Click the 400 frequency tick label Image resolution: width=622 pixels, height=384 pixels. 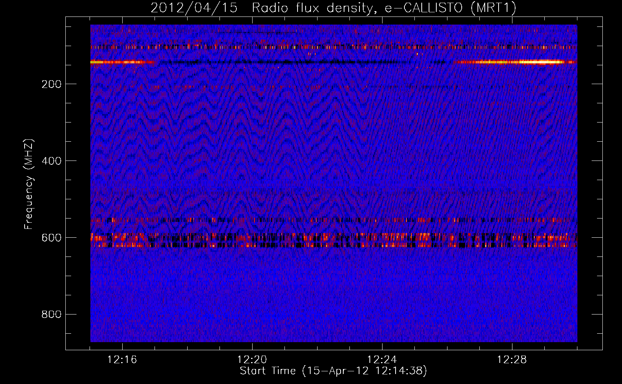[x=52, y=161]
